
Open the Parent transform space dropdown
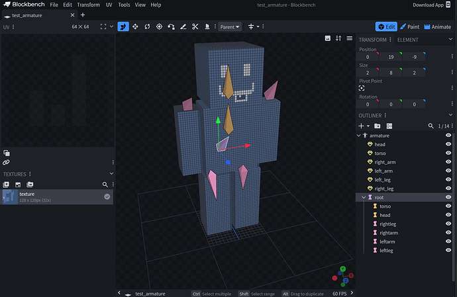click(x=230, y=26)
